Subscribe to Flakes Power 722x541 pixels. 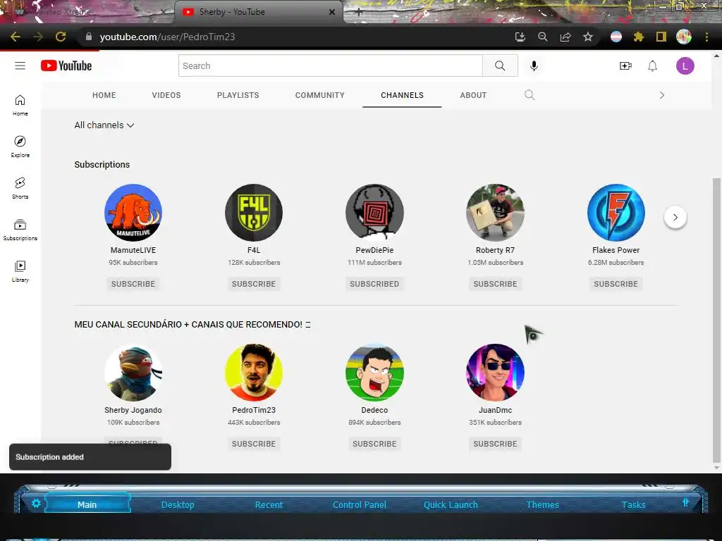pos(616,284)
